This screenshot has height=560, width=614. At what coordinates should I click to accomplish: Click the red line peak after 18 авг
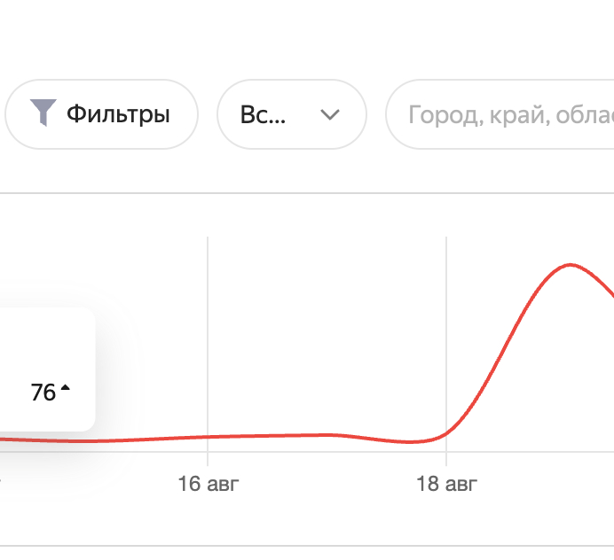[571, 265]
